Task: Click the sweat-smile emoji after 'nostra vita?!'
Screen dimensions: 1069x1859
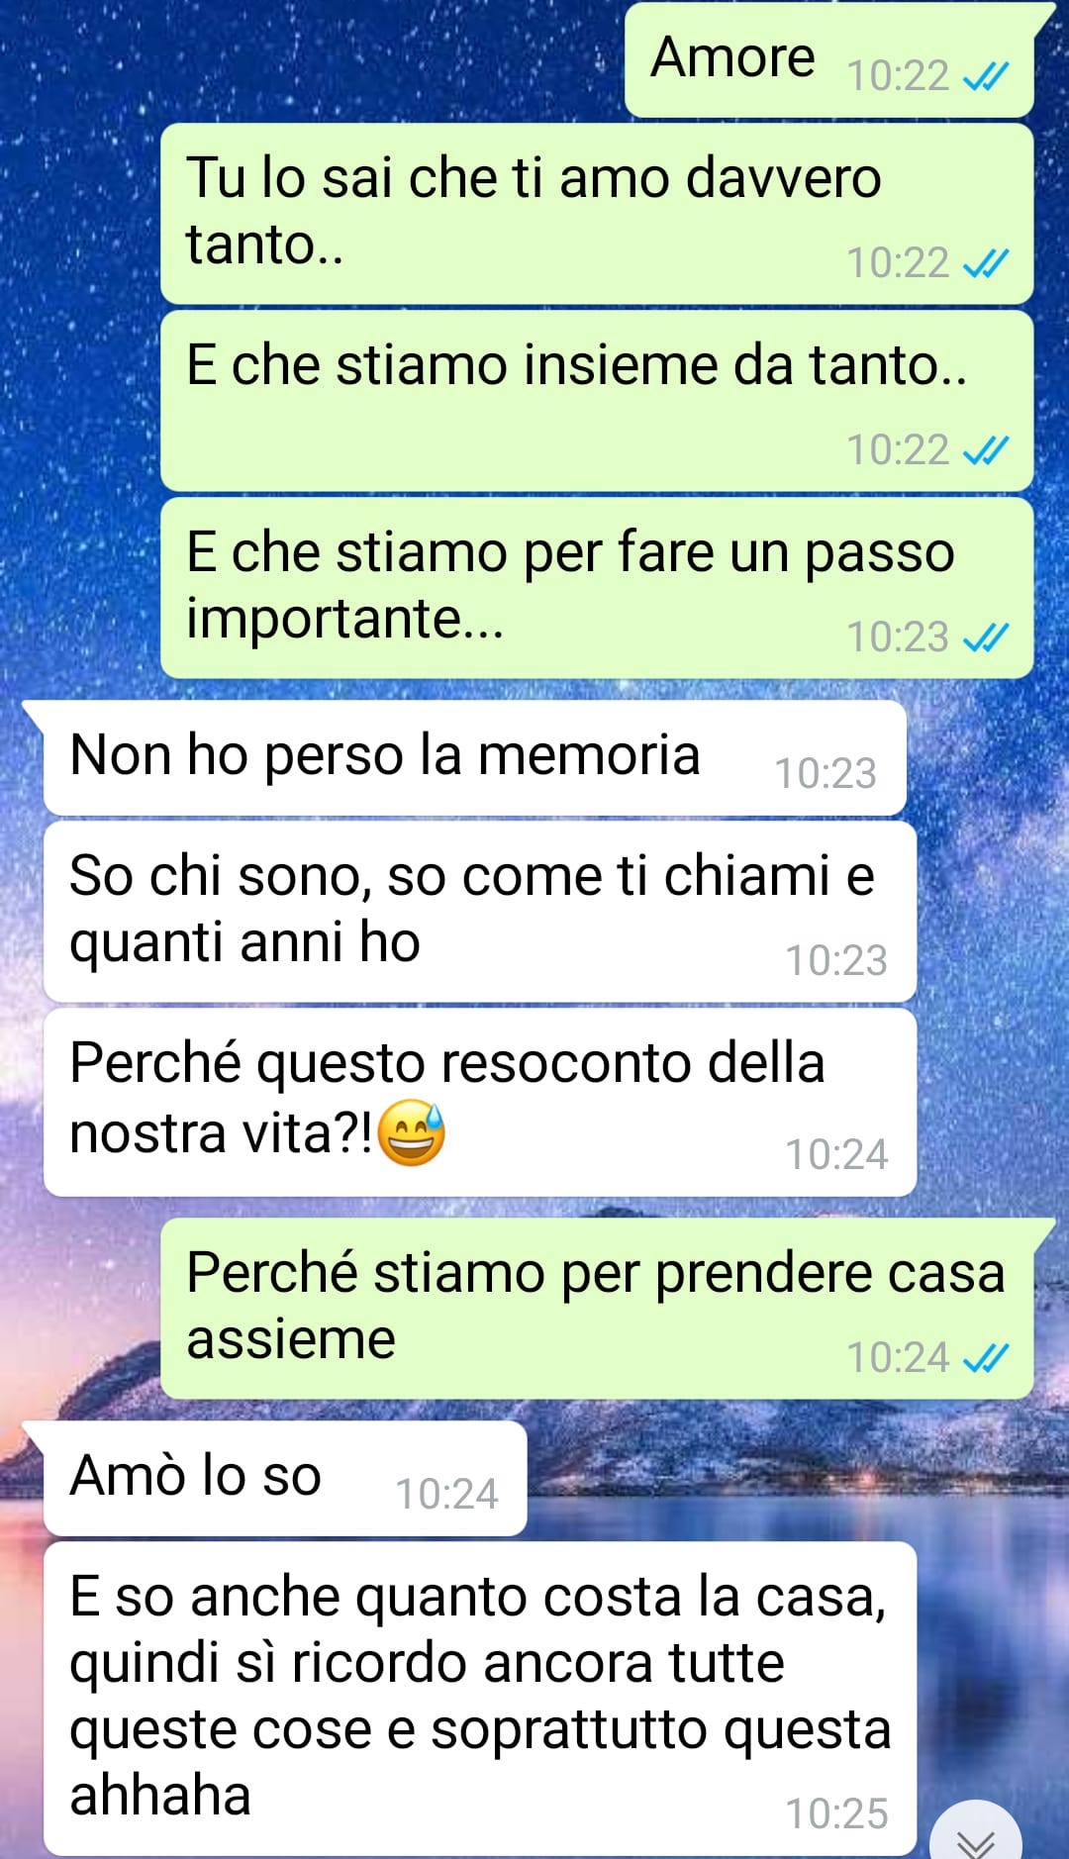Action: pyautogui.click(x=412, y=1132)
